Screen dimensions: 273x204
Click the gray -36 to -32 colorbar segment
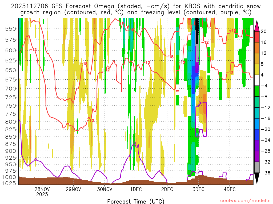pos(257,167)
